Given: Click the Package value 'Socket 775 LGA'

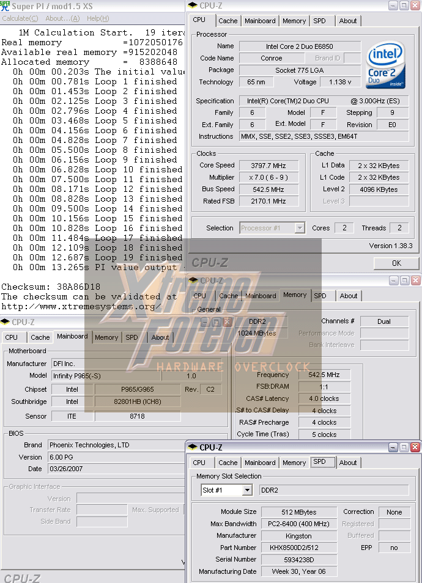Looking at the screenshot, I should click(300, 70).
